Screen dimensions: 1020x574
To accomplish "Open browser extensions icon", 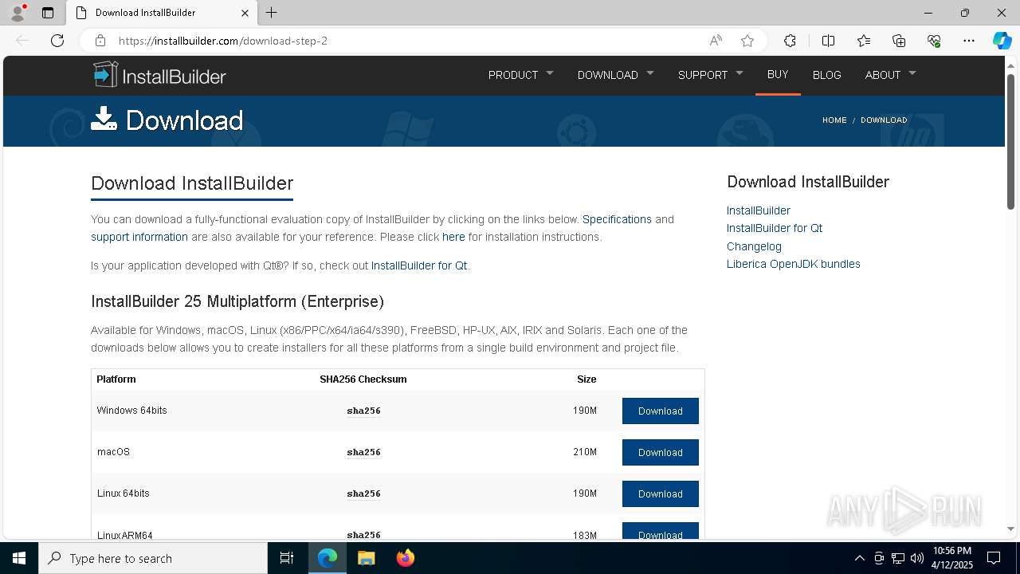I will (x=790, y=41).
